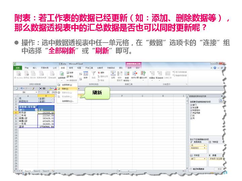Expand the 部门 dropdown in 行标签 area
The width and height of the screenshot is (242, 181).
[205, 159]
